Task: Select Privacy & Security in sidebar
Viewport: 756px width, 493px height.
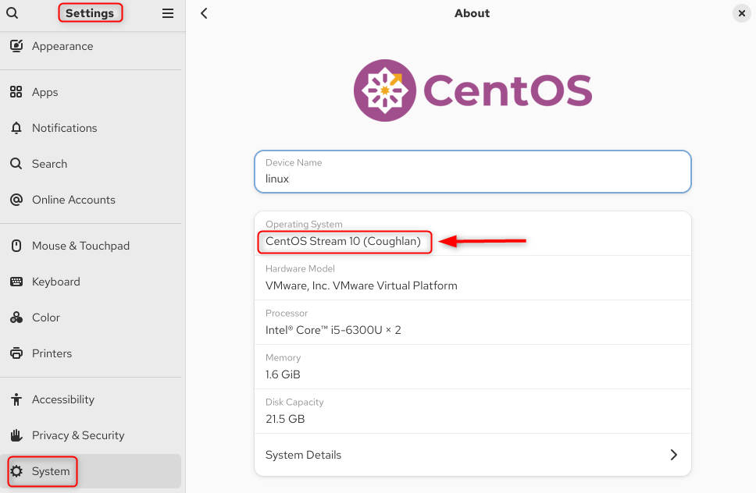Action: 77,435
